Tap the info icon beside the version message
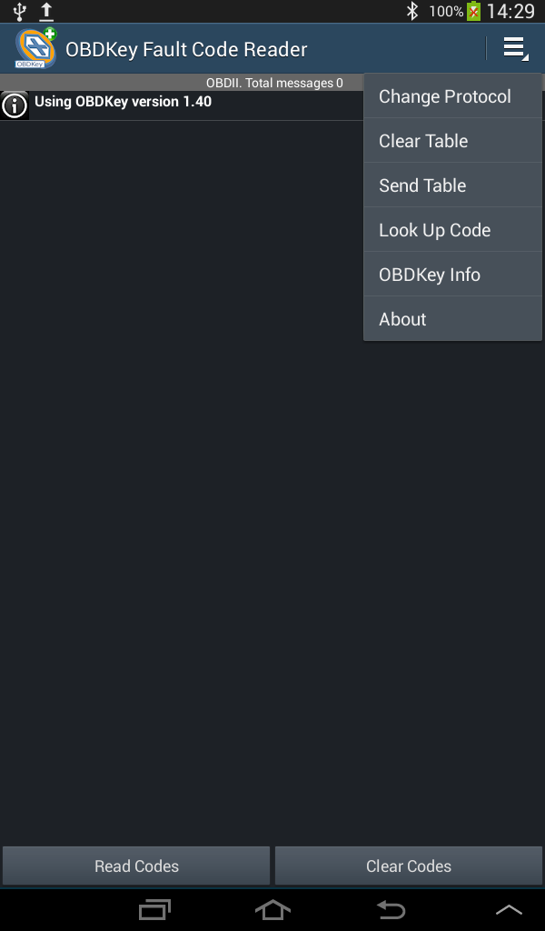545x931 pixels. click(x=15, y=105)
